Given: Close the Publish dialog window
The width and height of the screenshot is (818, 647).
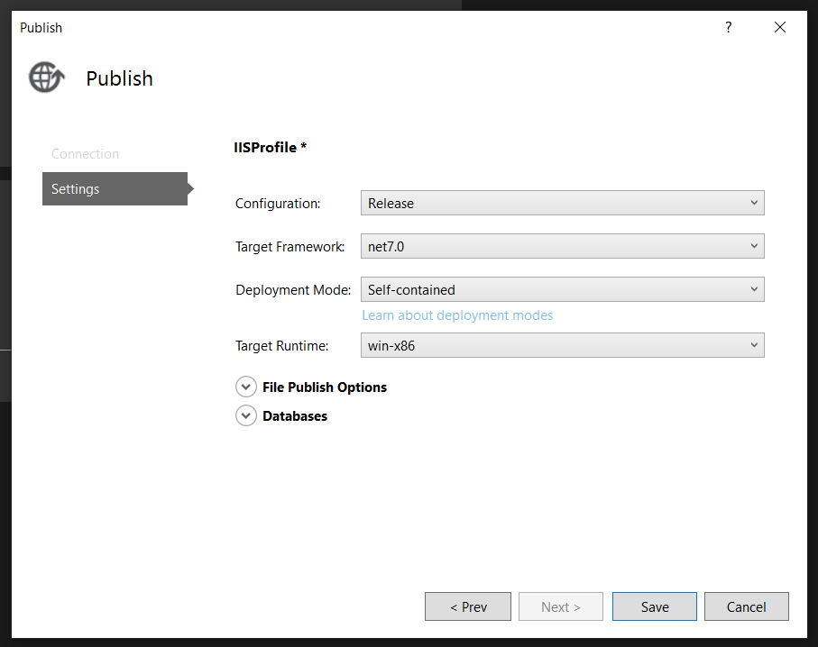Looking at the screenshot, I should click(780, 28).
